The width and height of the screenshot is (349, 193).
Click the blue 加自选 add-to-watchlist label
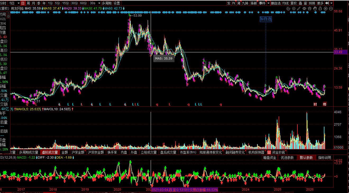point(266,19)
